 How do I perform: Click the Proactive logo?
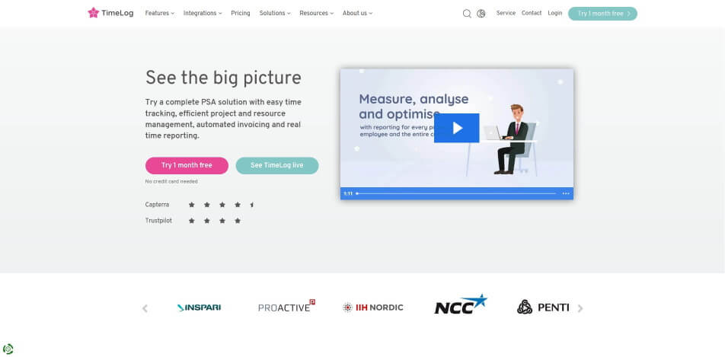tap(286, 306)
